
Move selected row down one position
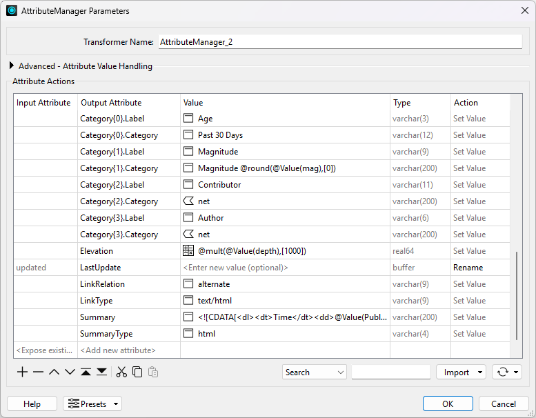coord(70,372)
